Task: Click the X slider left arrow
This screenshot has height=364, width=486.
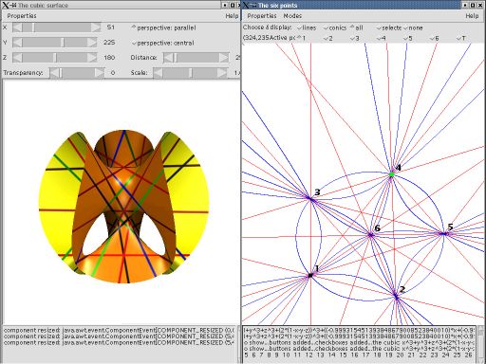Action: coord(17,27)
